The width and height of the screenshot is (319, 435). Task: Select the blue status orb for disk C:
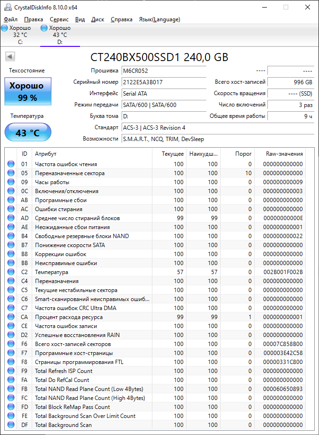click(4, 28)
